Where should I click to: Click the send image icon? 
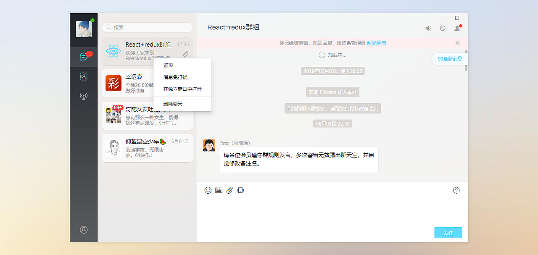[x=219, y=190]
